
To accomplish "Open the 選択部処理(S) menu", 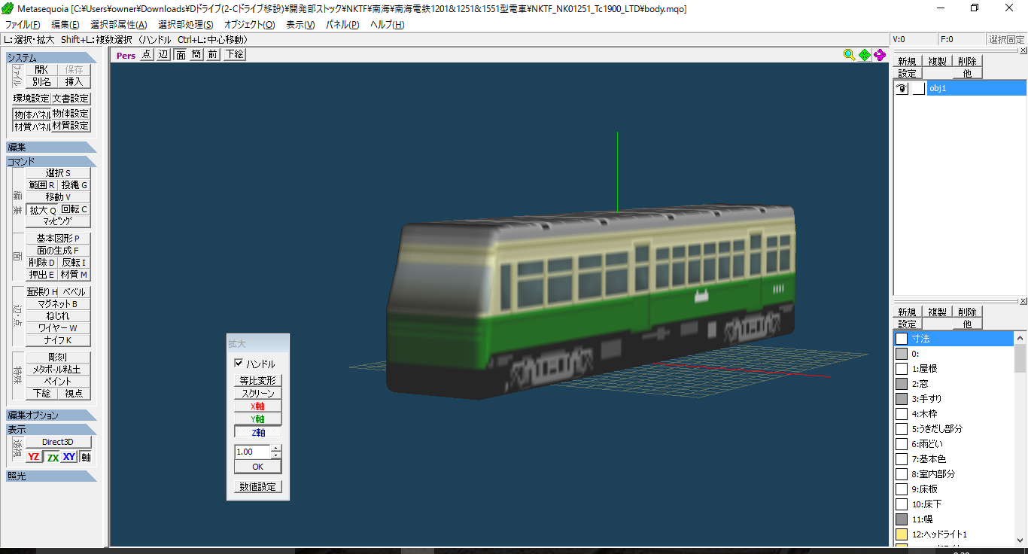I will (185, 25).
